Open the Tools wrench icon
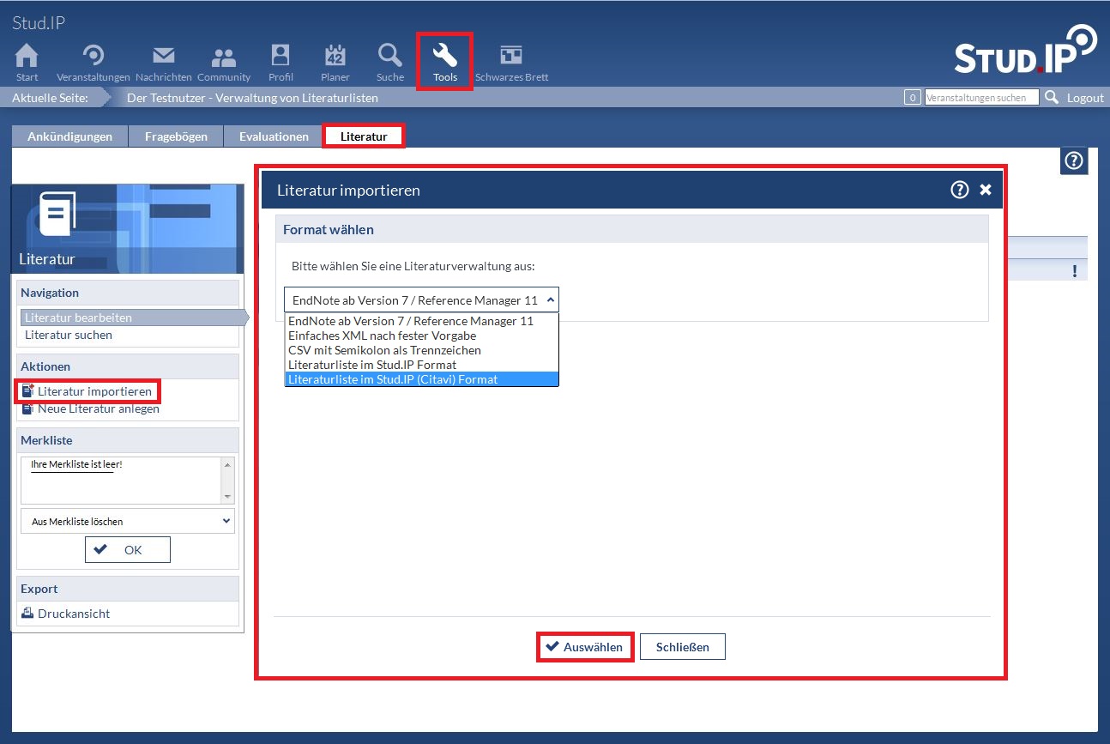1110x744 pixels. (x=445, y=57)
